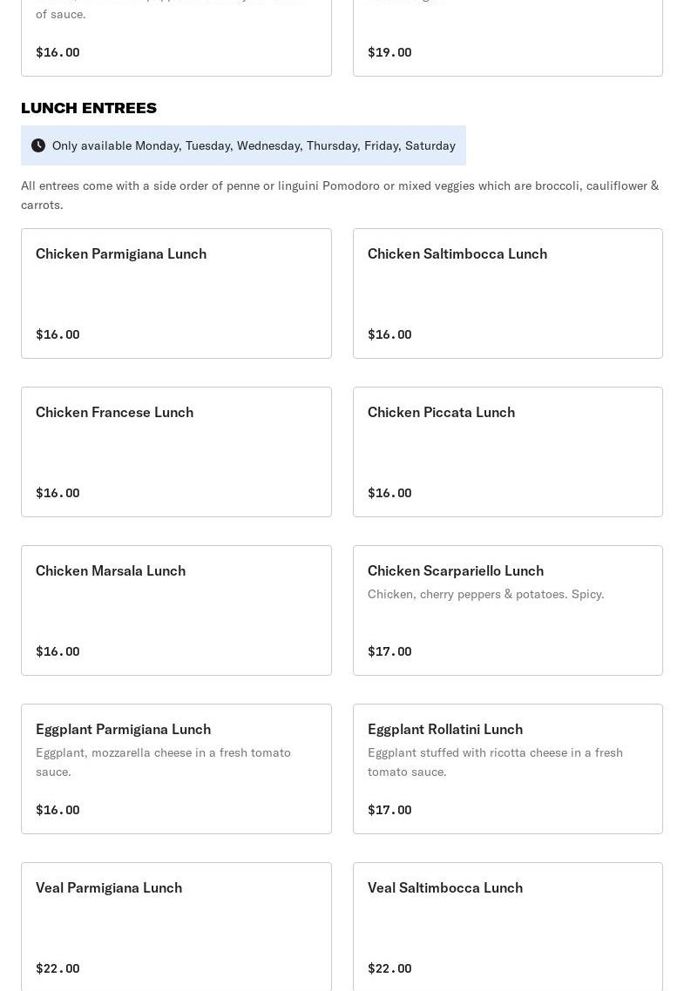Open the top-left $16.00 item card

click(x=176, y=39)
